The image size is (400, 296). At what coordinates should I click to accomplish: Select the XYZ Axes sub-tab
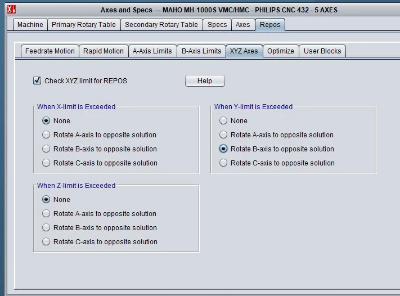click(244, 51)
